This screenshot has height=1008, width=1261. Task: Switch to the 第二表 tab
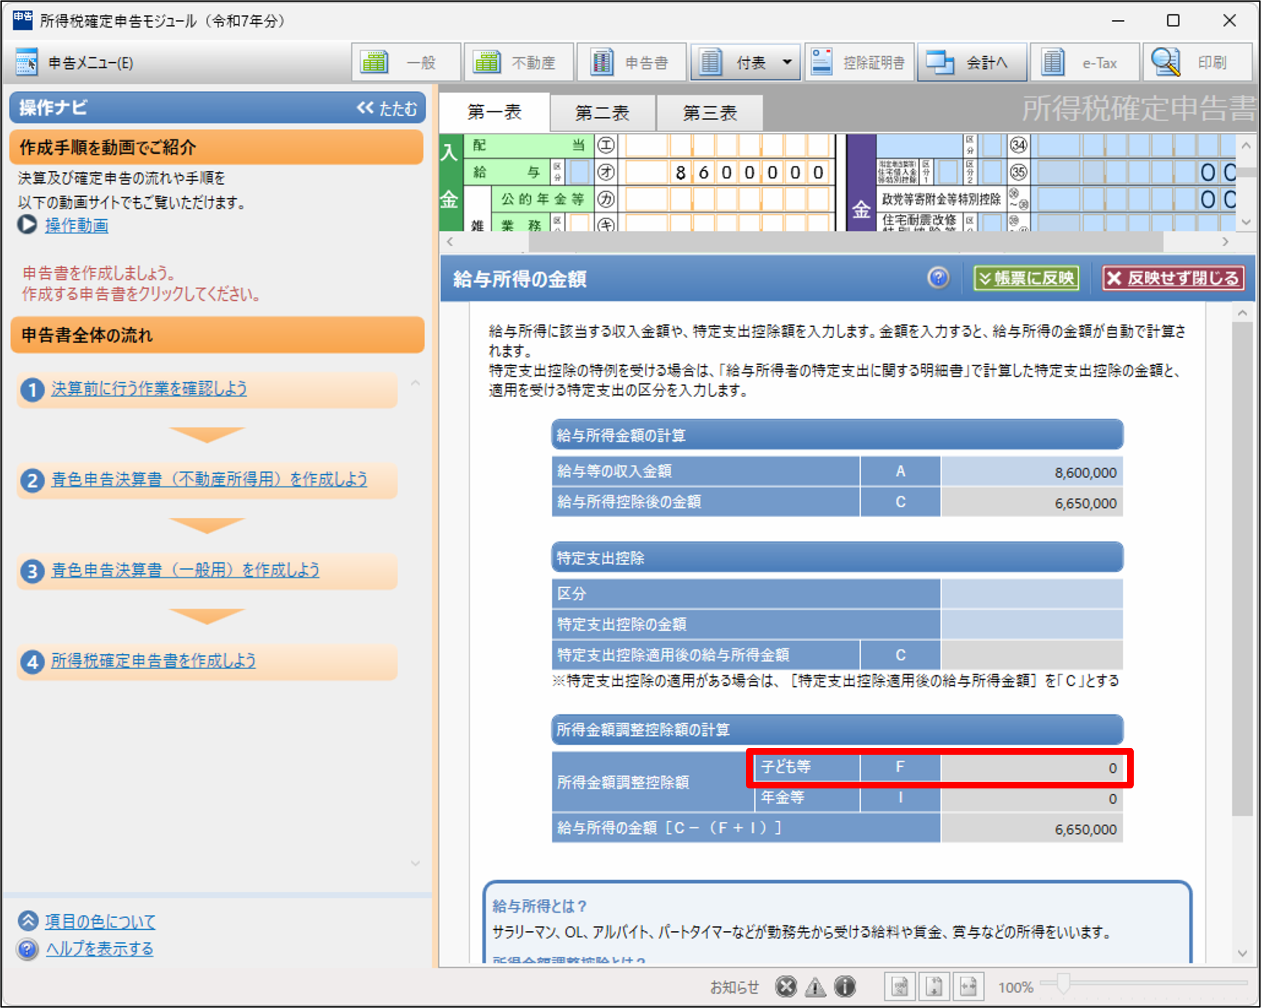tap(602, 113)
